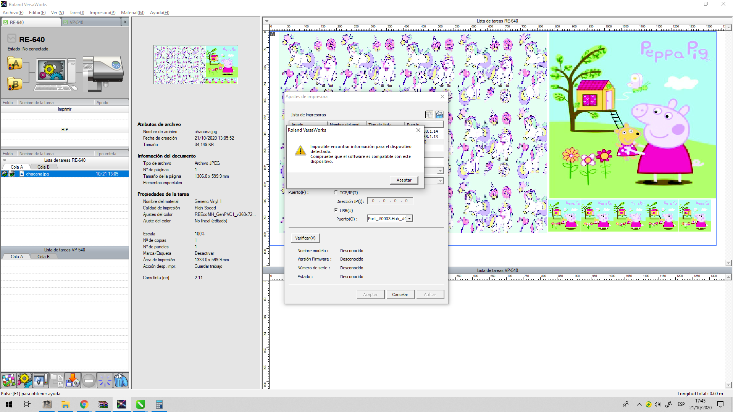
Task: Click the RIP computer with gears icon
Action: tap(55, 74)
